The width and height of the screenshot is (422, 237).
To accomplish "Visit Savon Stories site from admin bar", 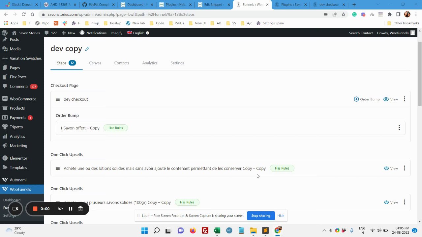I will point(26,33).
